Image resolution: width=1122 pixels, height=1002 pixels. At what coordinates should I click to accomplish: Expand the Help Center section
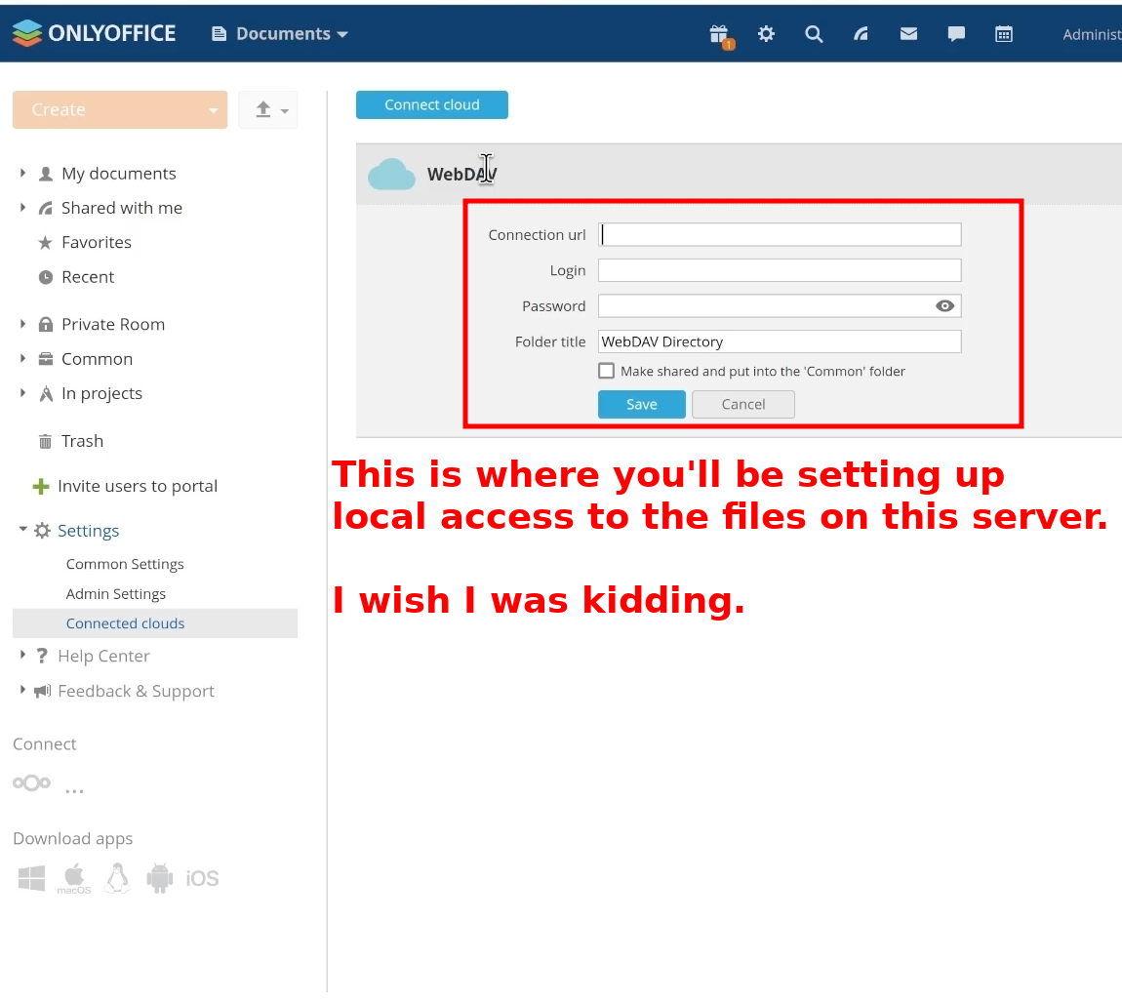click(22, 655)
